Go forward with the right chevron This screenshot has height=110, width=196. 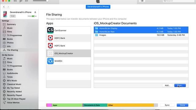click(x=8, y=7)
